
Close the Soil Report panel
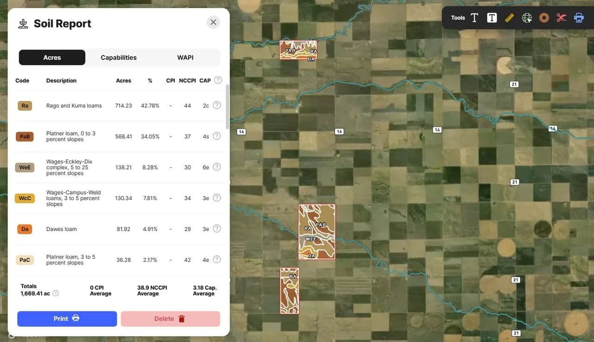coord(213,22)
